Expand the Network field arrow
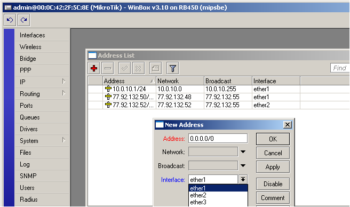The image size is (350, 207). [x=243, y=152]
